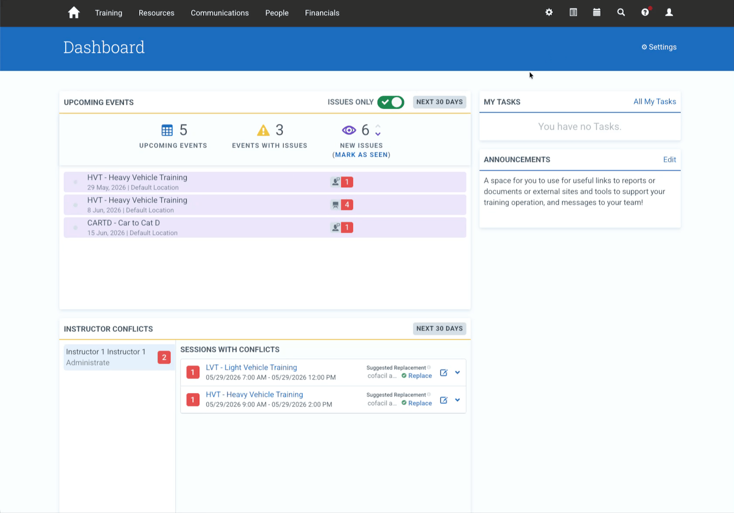Click status dot on HVT 29 May row
Image resolution: width=734 pixels, height=513 pixels.
point(76,182)
